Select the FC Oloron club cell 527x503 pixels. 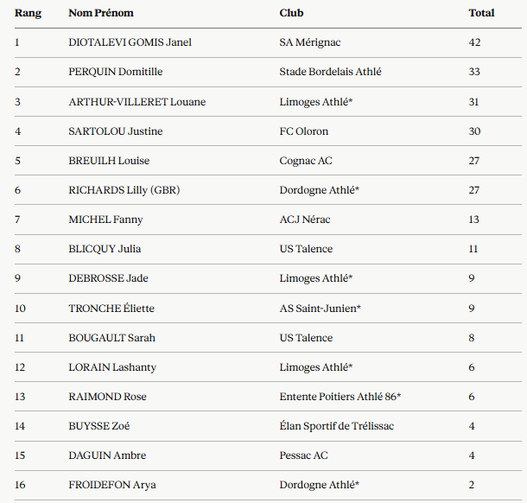click(304, 131)
